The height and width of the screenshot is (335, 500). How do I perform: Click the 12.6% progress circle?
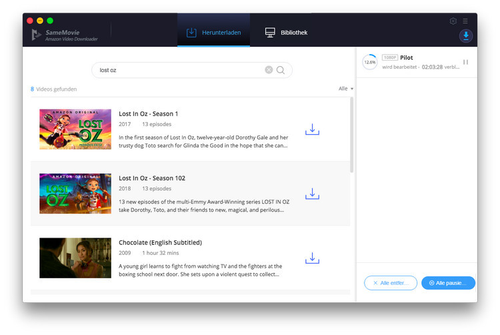370,62
